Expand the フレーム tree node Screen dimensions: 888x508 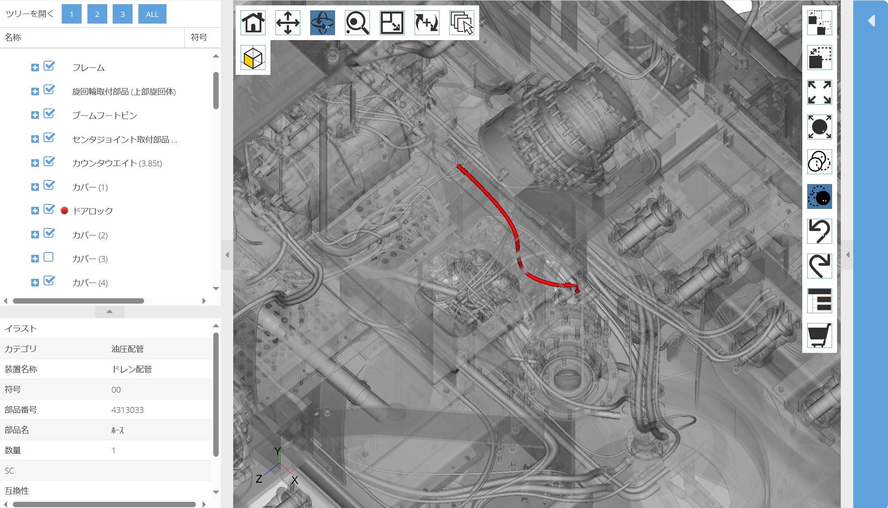pos(35,67)
